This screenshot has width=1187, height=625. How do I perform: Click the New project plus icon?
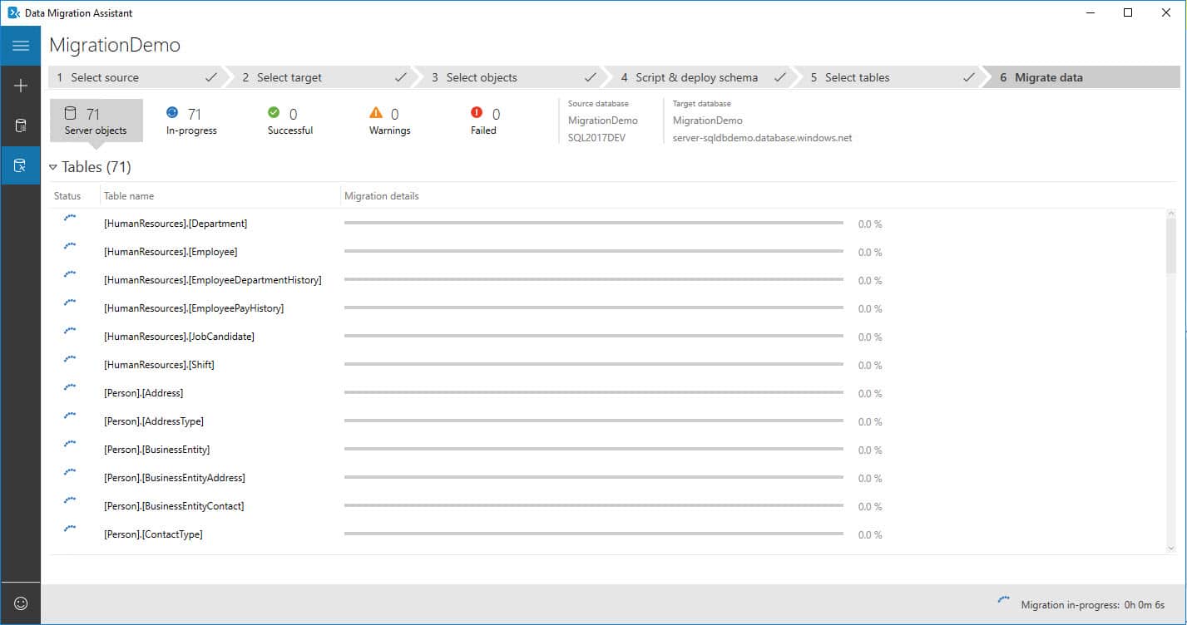pyautogui.click(x=21, y=86)
